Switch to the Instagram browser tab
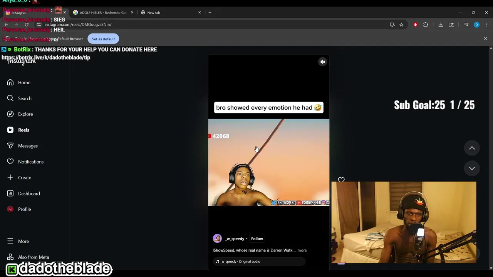The image size is (493, 277). pos(35,13)
